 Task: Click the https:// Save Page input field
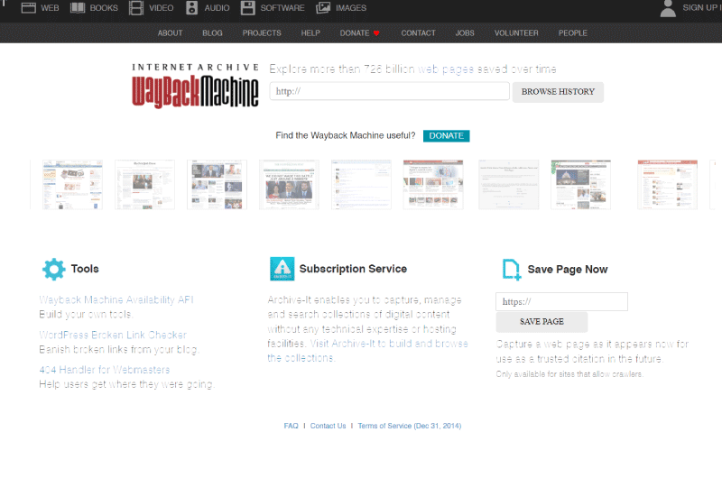[x=561, y=302]
